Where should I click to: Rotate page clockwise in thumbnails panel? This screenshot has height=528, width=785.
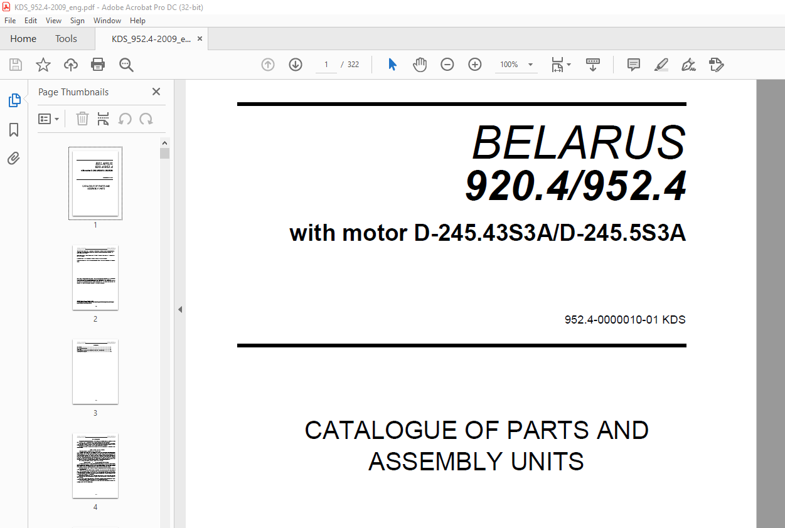(146, 119)
